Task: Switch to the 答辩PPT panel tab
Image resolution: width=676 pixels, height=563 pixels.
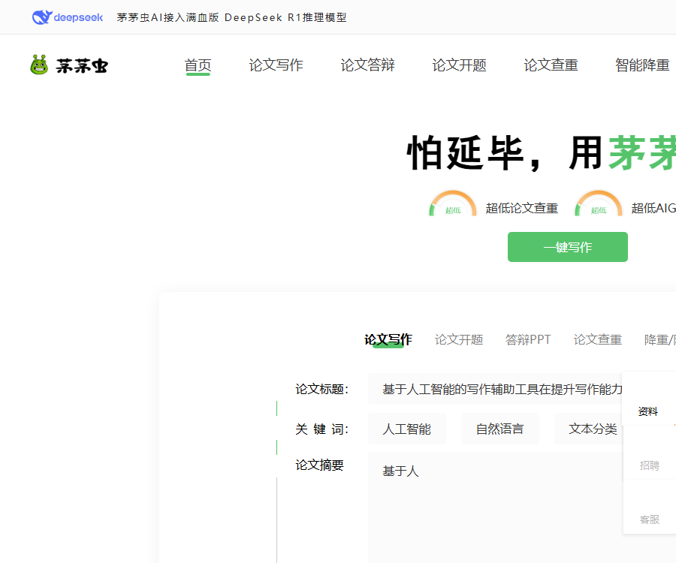Action: pyautogui.click(x=528, y=339)
